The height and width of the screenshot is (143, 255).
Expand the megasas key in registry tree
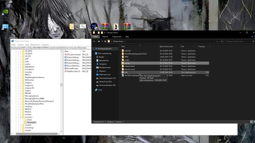[x=20, y=83]
